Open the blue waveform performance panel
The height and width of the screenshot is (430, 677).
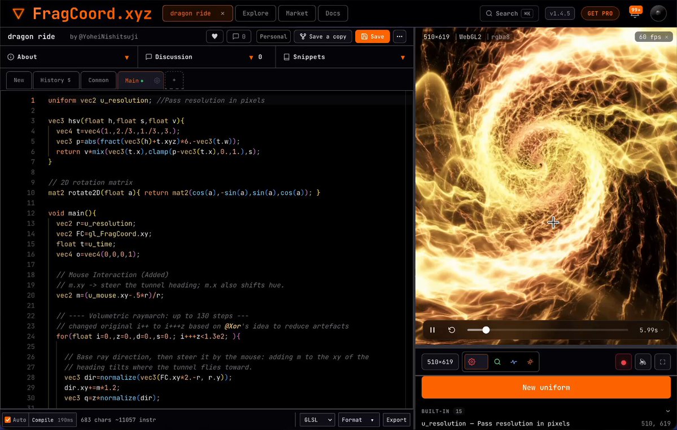point(514,362)
